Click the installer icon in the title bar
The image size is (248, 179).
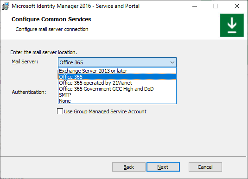pyautogui.click(x=6, y=6)
